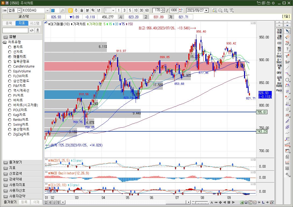Click the stop square in bottom bar

pyautogui.click(x=229, y=202)
